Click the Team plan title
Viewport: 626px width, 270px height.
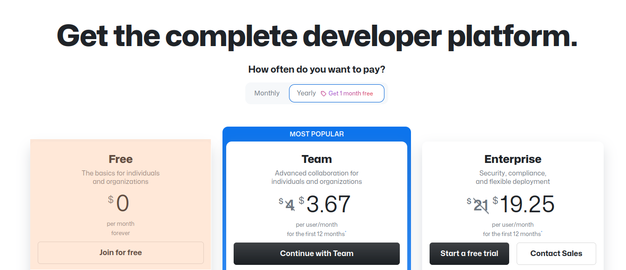316,159
